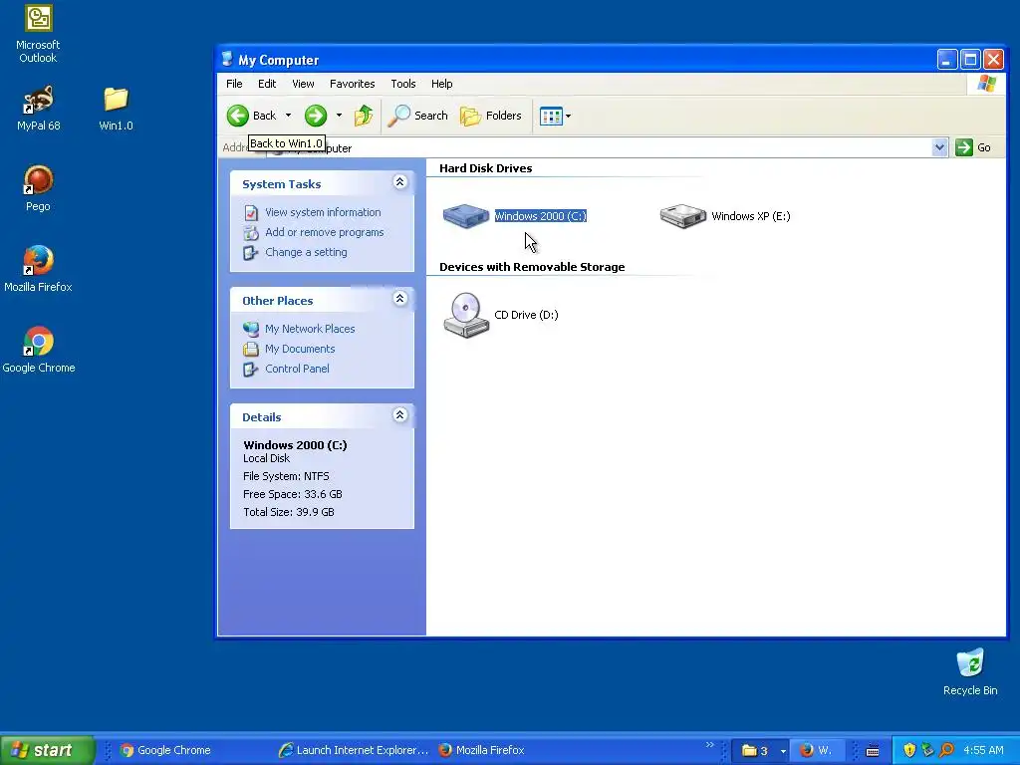1020x765 pixels.
Task: Open the Forward history dropdown arrow
Action: [x=339, y=116]
